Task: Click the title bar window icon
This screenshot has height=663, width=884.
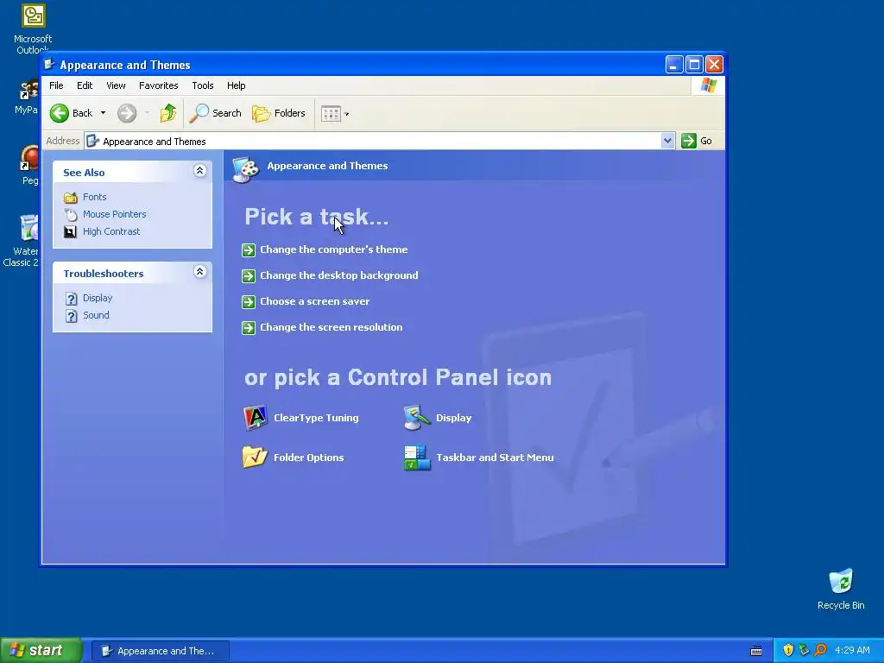Action: point(49,65)
